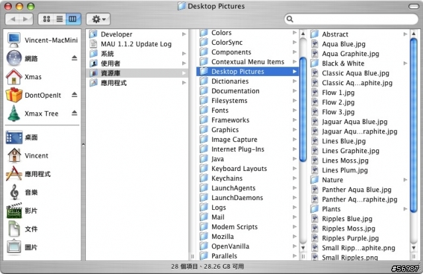423x274 pixels.
Task: Switch to list view
Action: pyautogui.click(x=59, y=19)
